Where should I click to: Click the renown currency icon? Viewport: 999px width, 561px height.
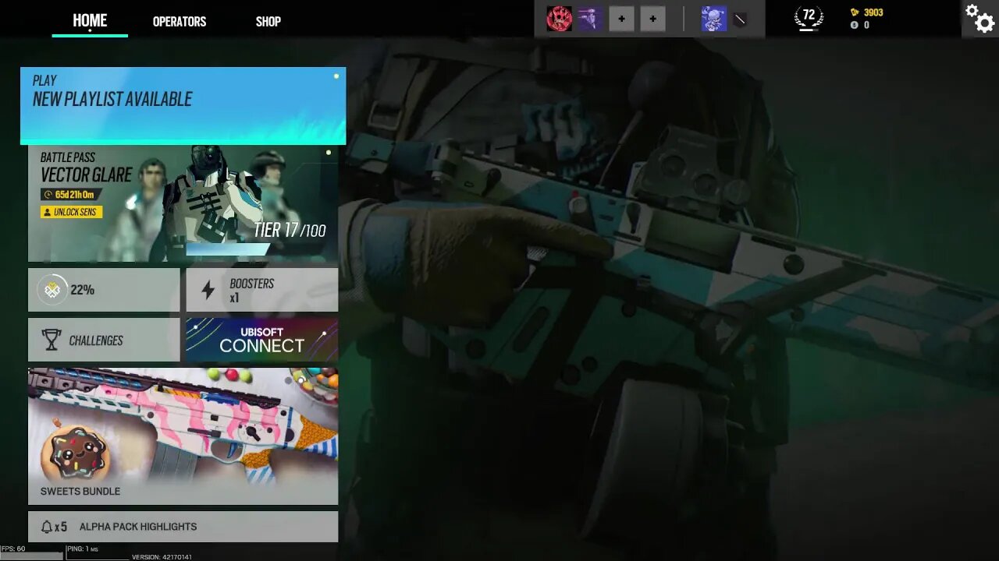point(855,12)
